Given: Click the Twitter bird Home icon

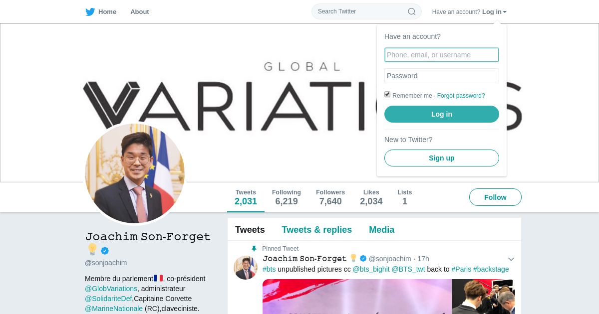Looking at the screenshot, I should 90,12.
